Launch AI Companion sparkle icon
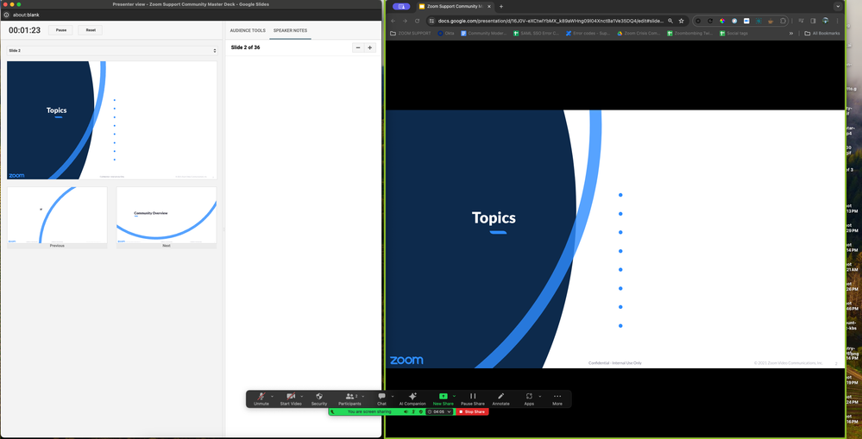Viewport: 862px width, 439px height. click(x=412, y=397)
